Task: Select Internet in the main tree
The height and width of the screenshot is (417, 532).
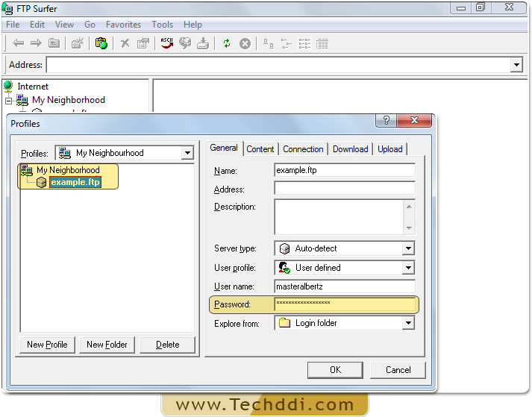Action: pyautogui.click(x=33, y=87)
